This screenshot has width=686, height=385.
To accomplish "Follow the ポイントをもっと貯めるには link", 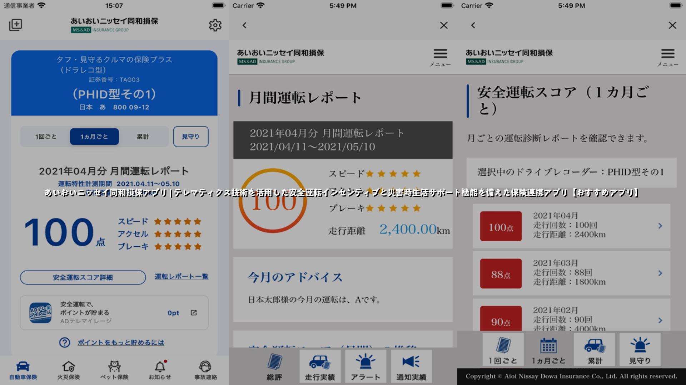I will pyautogui.click(x=121, y=343).
